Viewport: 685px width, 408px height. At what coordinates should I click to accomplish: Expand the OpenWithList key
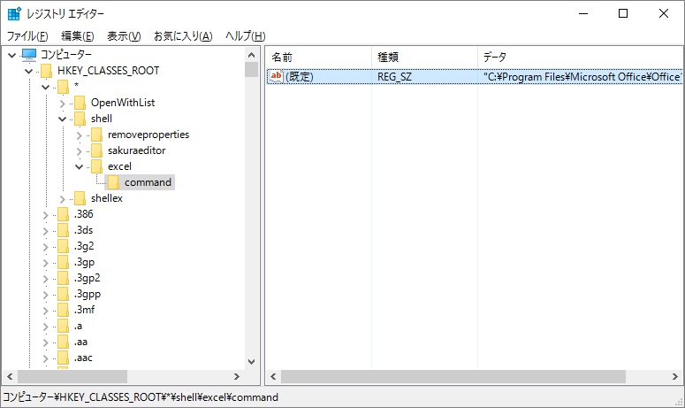point(62,104)
